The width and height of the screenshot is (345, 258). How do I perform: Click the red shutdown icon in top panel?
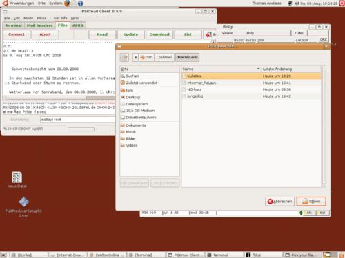(342, 3)
